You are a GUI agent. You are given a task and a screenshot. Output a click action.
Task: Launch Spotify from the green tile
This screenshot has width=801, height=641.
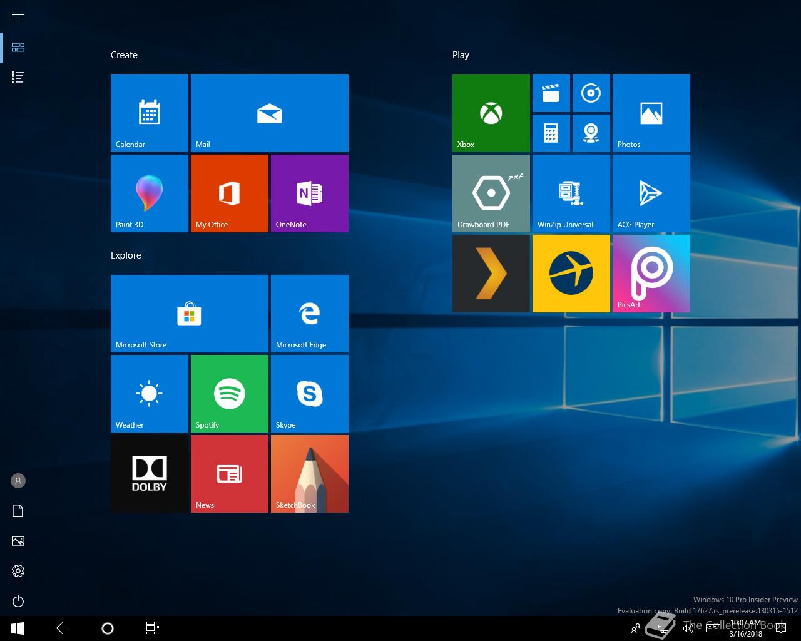pos(230,394)
